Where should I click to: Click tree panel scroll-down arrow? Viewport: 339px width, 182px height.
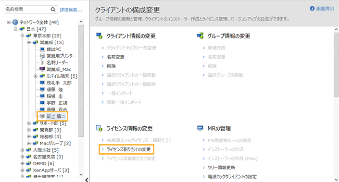point(81,175)
